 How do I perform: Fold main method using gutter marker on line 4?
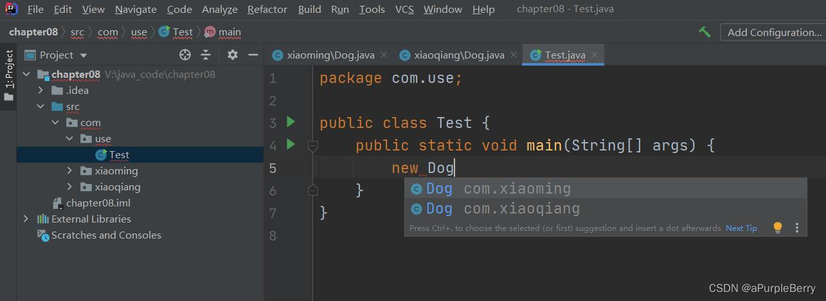(x=313, y=146)
